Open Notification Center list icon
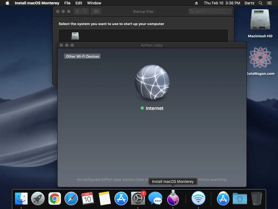Screen dimensions: 278x209 [x=269, y=3]
